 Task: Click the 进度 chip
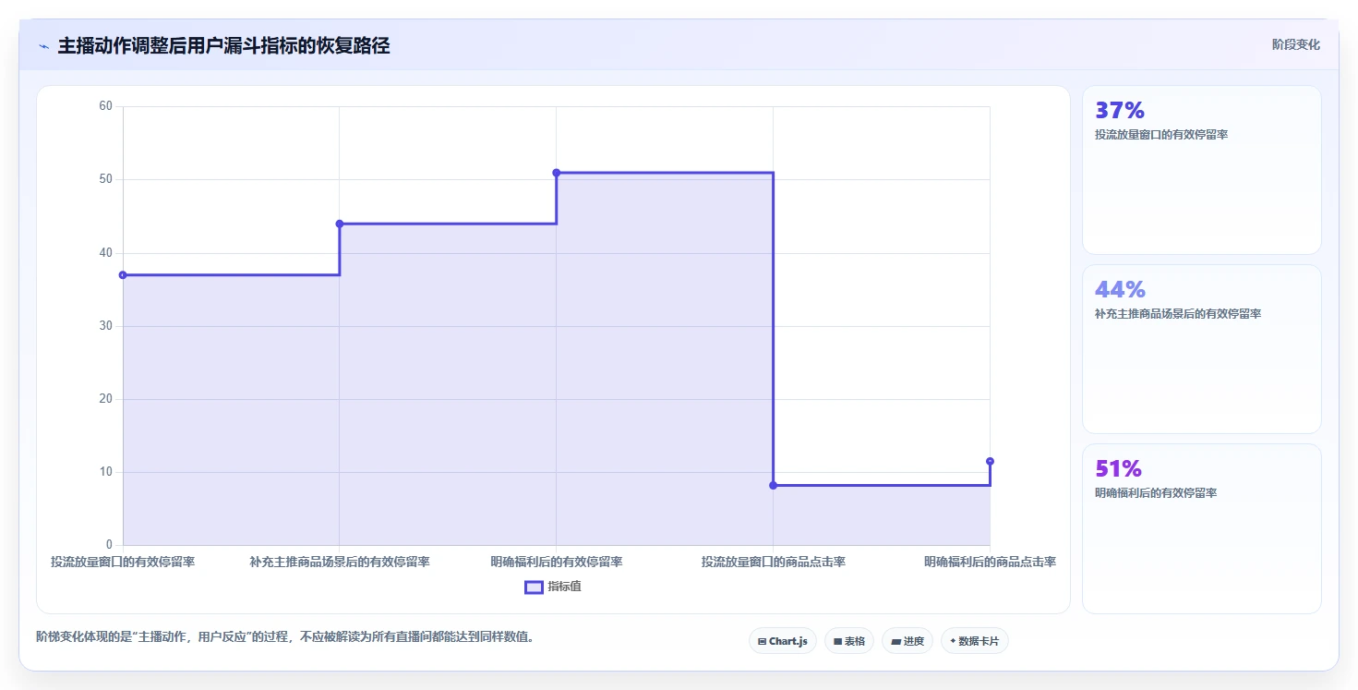(907, 641)
